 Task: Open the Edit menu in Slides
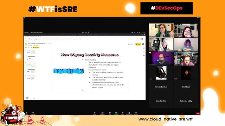pos(31,45)
